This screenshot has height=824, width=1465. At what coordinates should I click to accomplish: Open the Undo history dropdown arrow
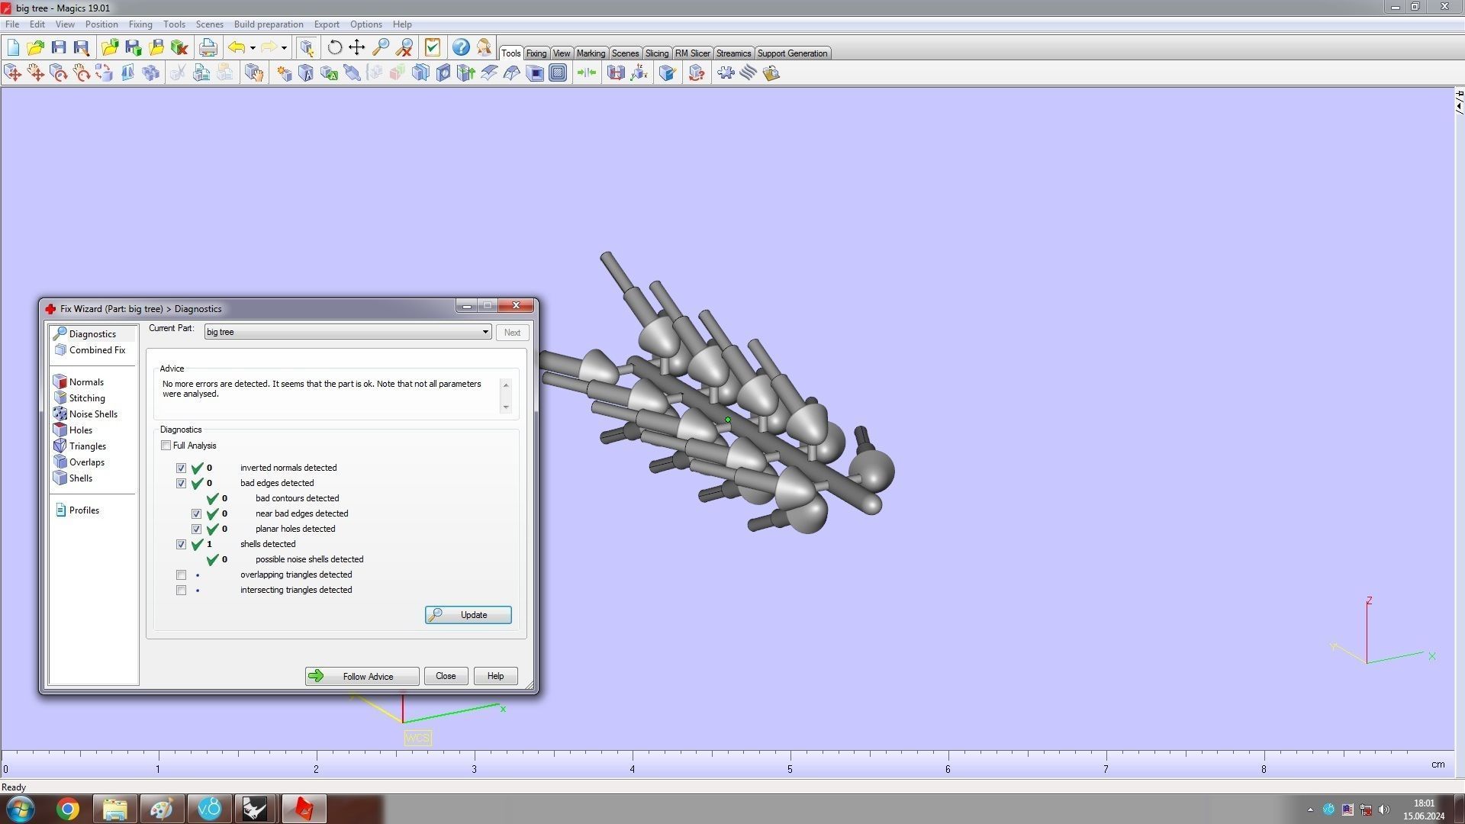click(253, 48)
